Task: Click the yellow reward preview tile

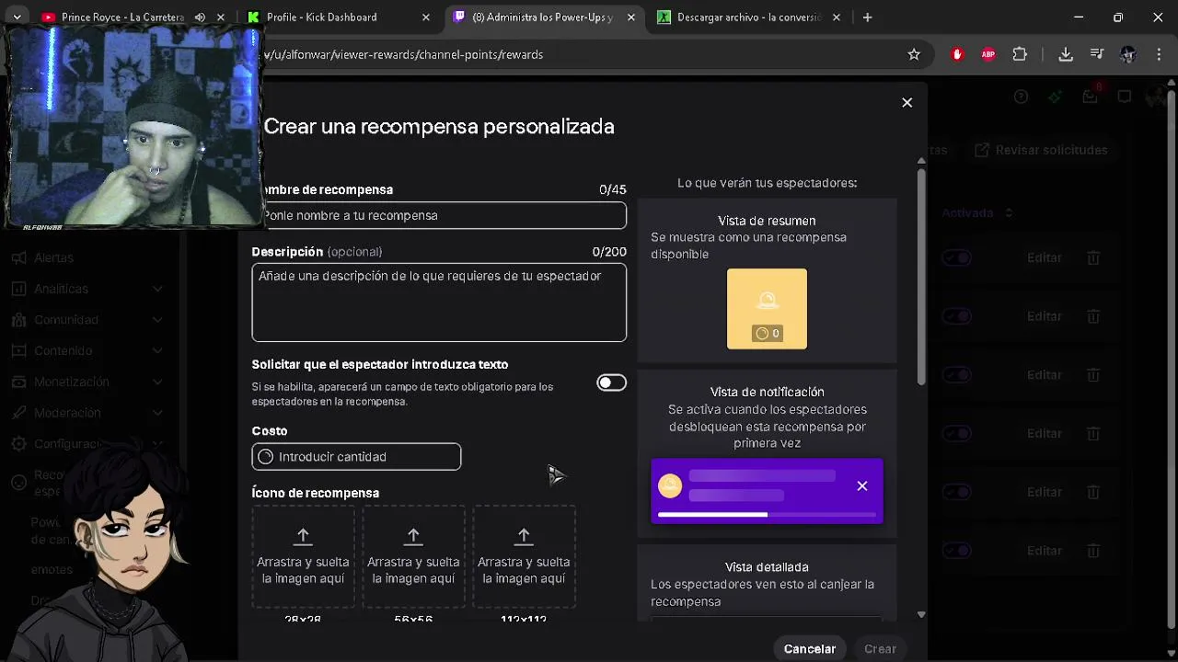Action: 767,309
